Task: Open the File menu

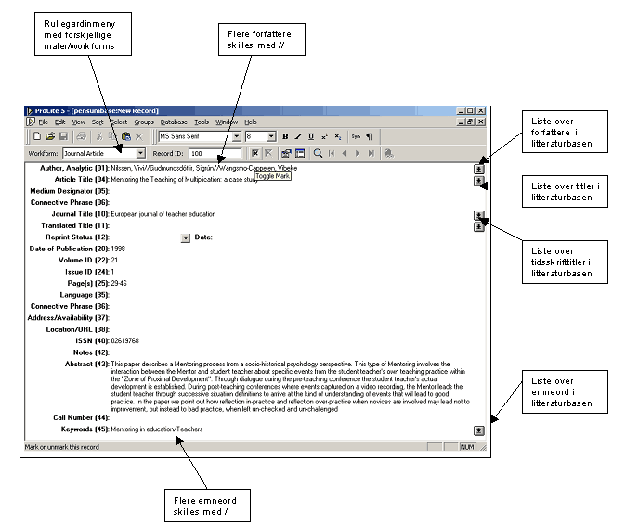Action: tap(43, 122)
